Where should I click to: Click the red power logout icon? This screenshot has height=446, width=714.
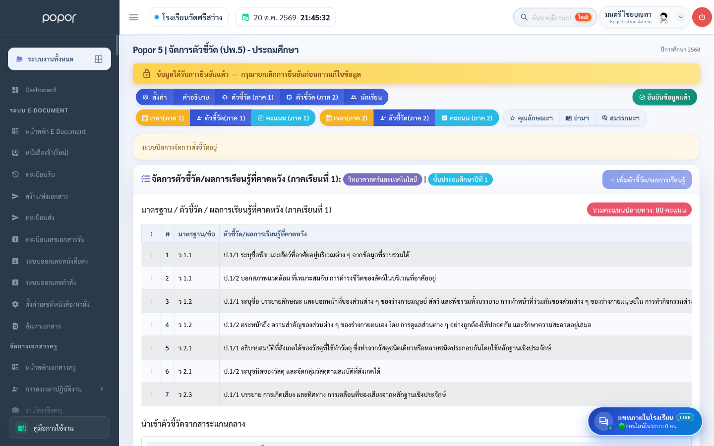pos(702,17)
